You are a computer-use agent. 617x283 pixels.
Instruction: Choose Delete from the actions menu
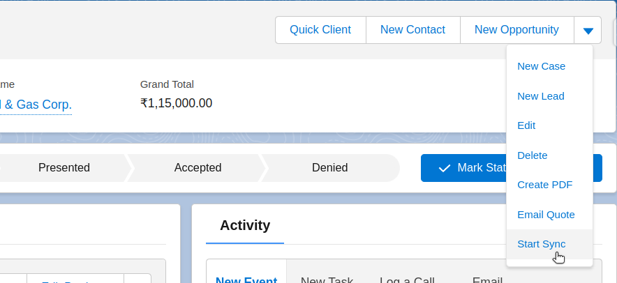pyautogui.click(x=532, y=155)
